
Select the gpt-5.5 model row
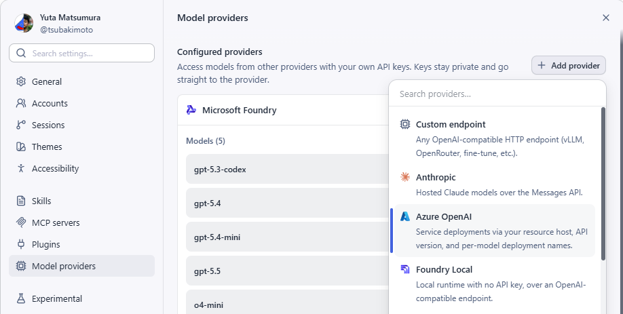[x=287, y=271]
